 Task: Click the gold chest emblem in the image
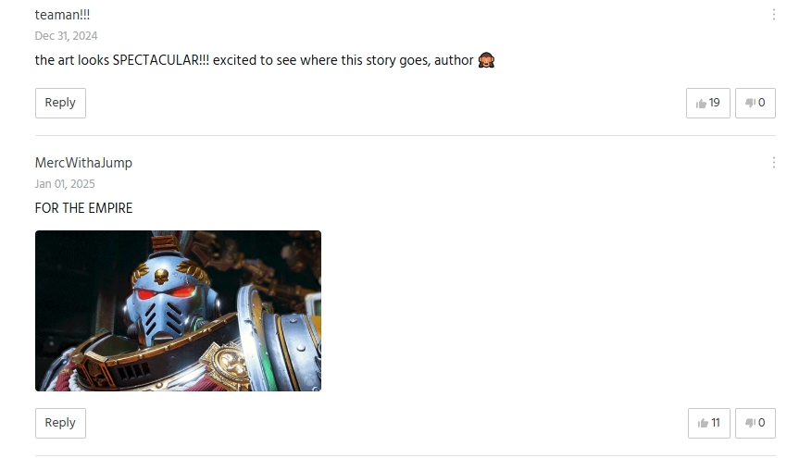coord(229,364)
